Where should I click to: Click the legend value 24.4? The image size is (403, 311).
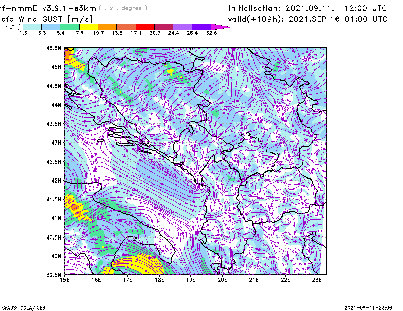173,33
